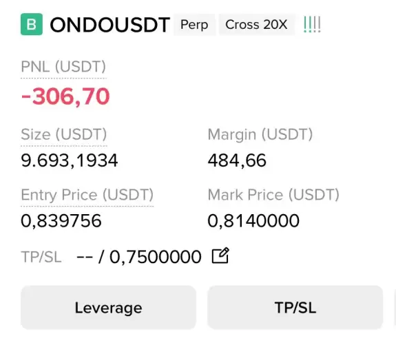This screenshot has height=345, width=396.
Task: Open the Leverage adjustment button
Action: (x=108, y=308)
